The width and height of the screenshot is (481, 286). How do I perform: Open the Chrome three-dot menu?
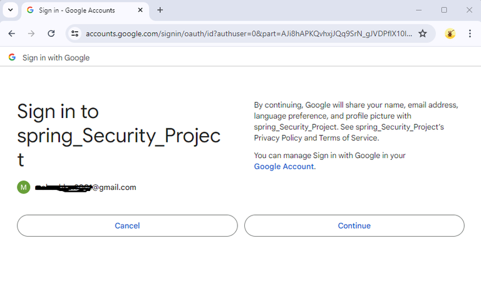(470, 34)
